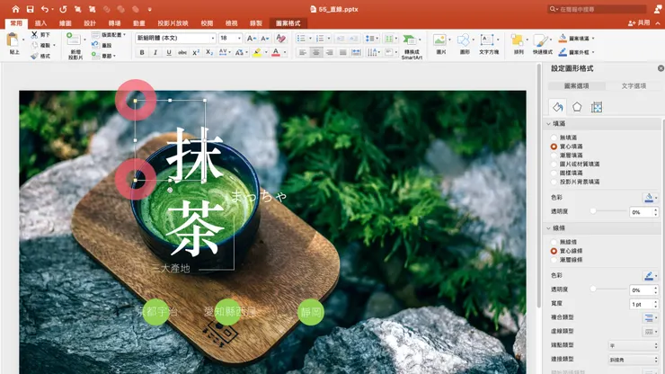Switch to the 圖案格式 (Shape Format) tab
Viewport: 665px width, 374px height.
[288, 23]
